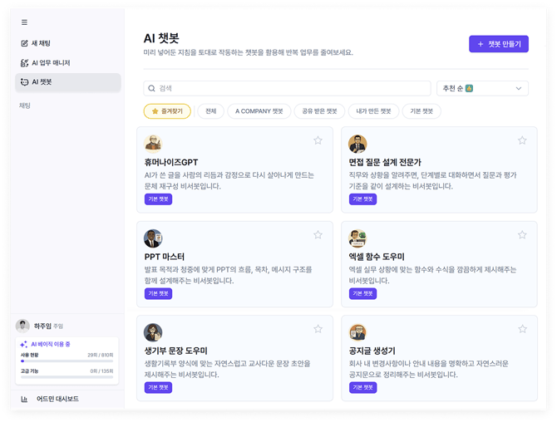Viewport: 557px width, 422px height.
Task: Select the 기본 챗봇 filter tab
Action: pos(421,111)
